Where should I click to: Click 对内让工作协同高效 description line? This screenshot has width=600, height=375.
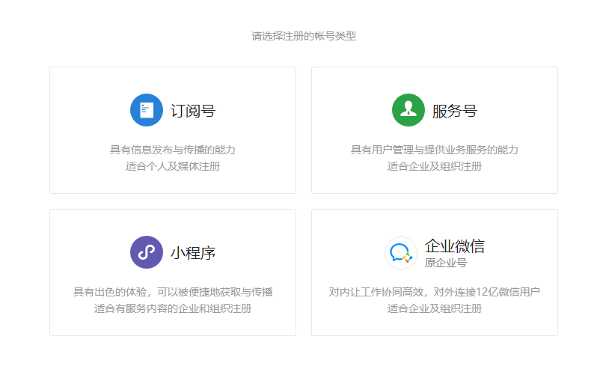click(435, 292)
